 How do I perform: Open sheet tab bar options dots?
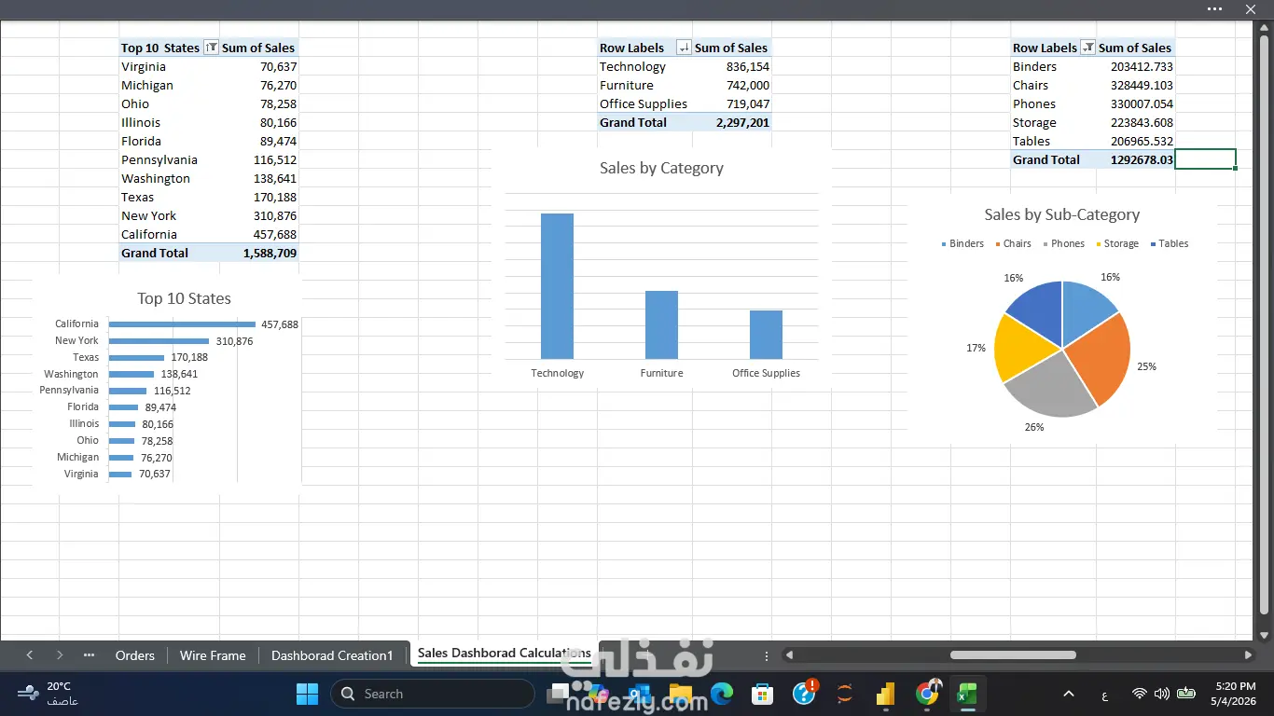[x=767, y=655]
